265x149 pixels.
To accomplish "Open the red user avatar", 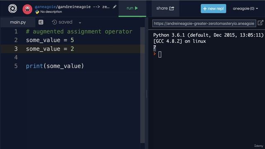I will (27, 9).
